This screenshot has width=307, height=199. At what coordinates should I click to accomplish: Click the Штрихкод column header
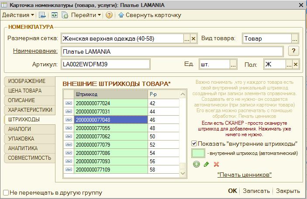(111, 94)
